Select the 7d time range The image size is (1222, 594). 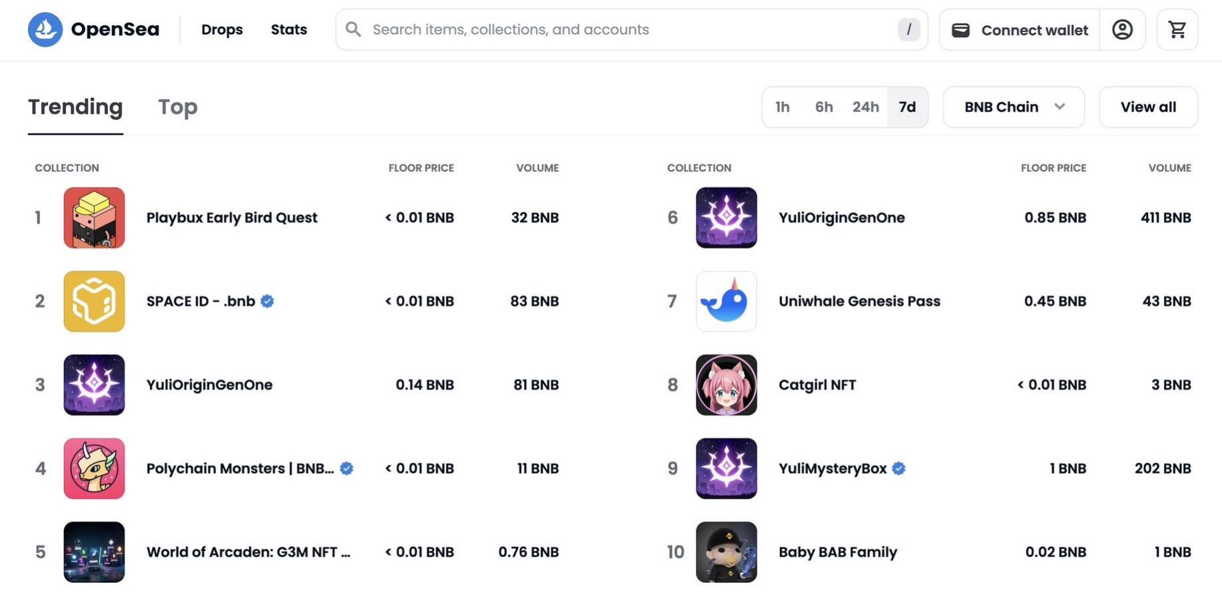point(907,107)
